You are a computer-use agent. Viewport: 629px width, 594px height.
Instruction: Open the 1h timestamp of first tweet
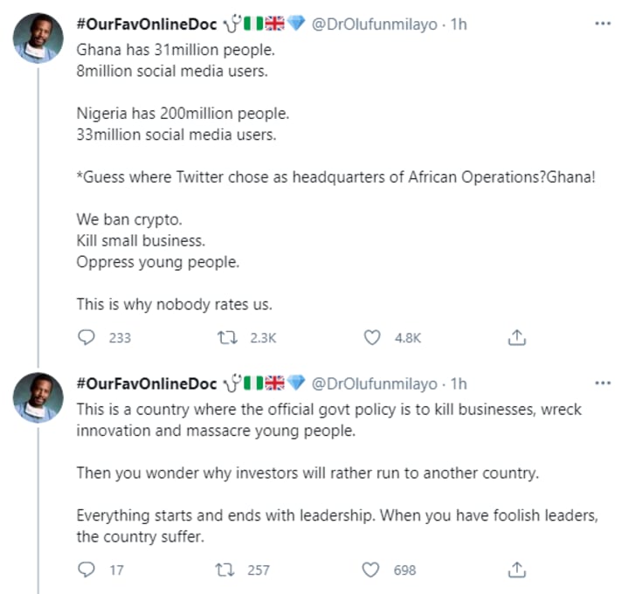click(x=459, y=24)
